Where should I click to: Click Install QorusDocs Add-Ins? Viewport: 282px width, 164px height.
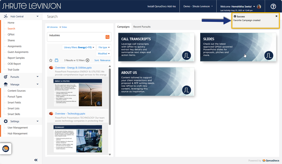click(x=161, y=6)
